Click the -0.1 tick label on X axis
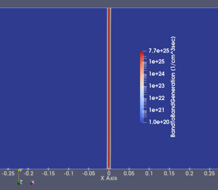Viewport: 218px width, 190px height. [68, 174]
